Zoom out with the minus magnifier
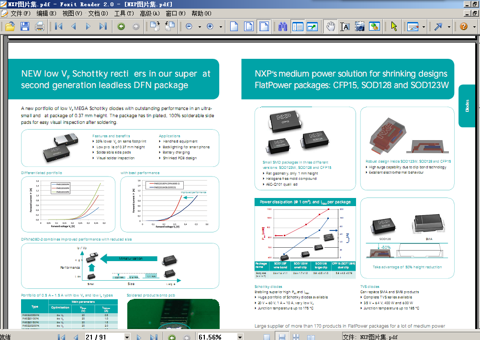This screenshot has width=480, height=340. click(189, 27)
